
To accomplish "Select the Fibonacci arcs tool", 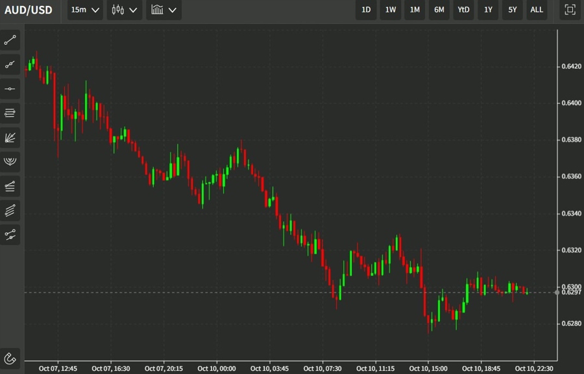I will (10, 162).
